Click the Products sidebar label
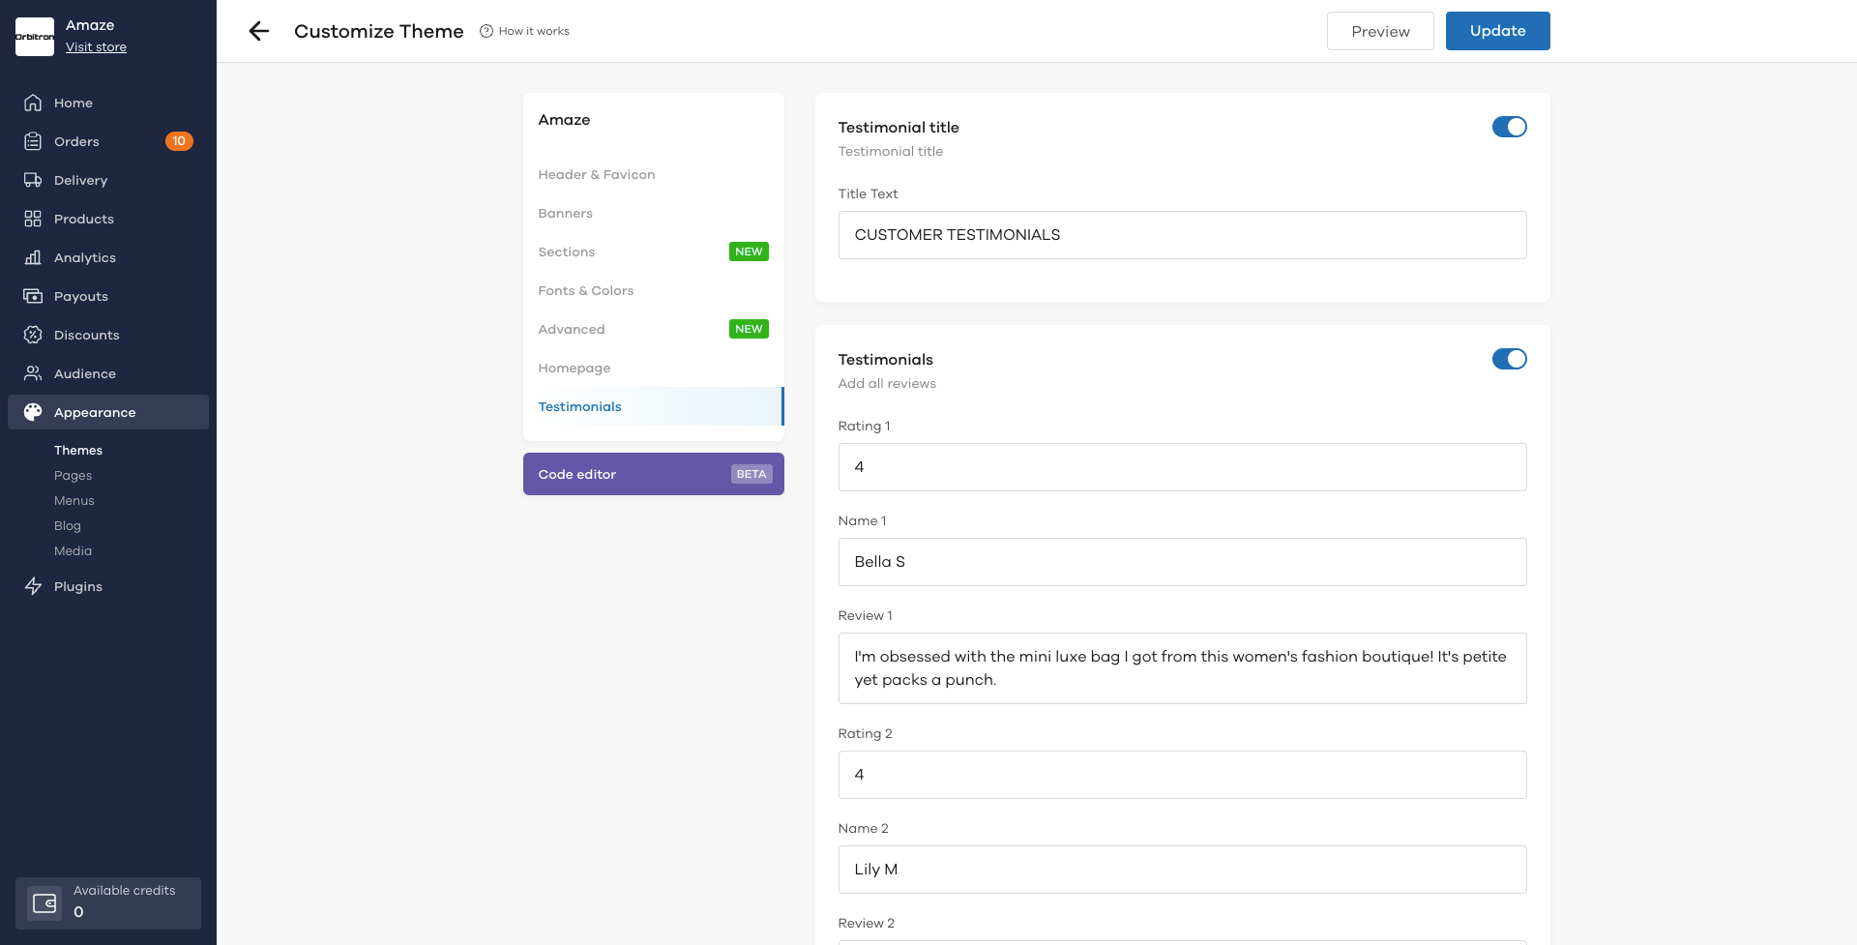 point(84,219)
